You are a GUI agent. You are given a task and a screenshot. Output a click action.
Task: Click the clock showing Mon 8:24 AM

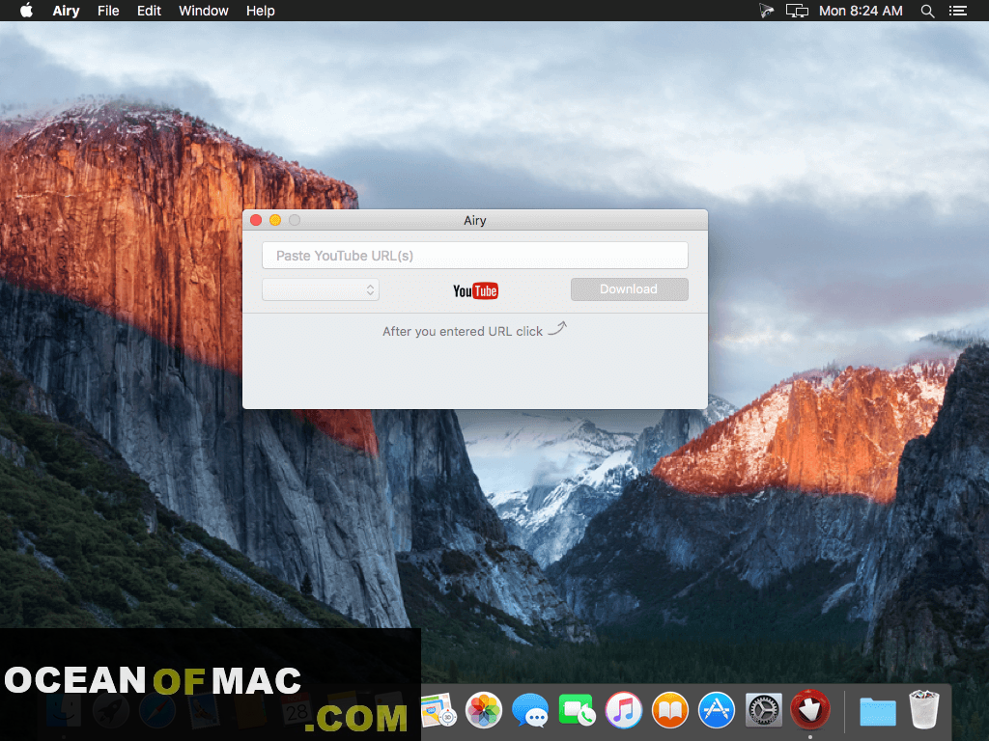click(861, 11)
